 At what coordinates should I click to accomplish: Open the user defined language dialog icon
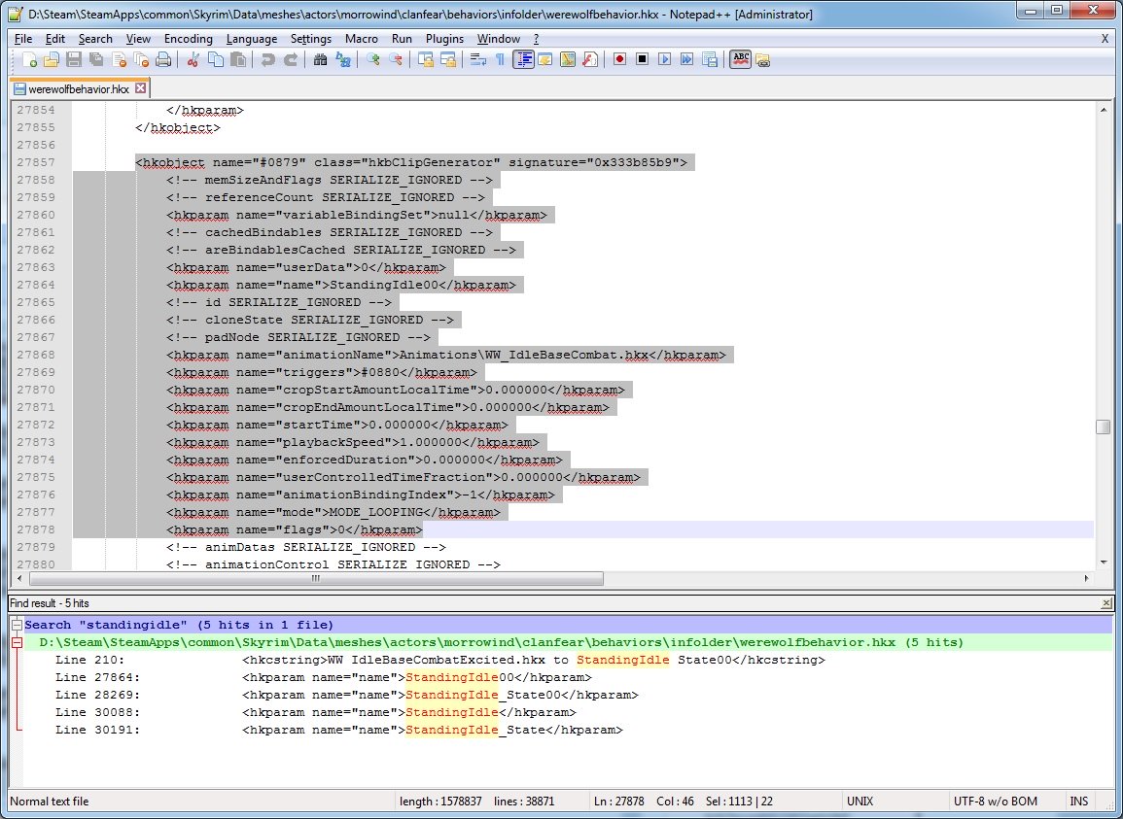[545, 60]
